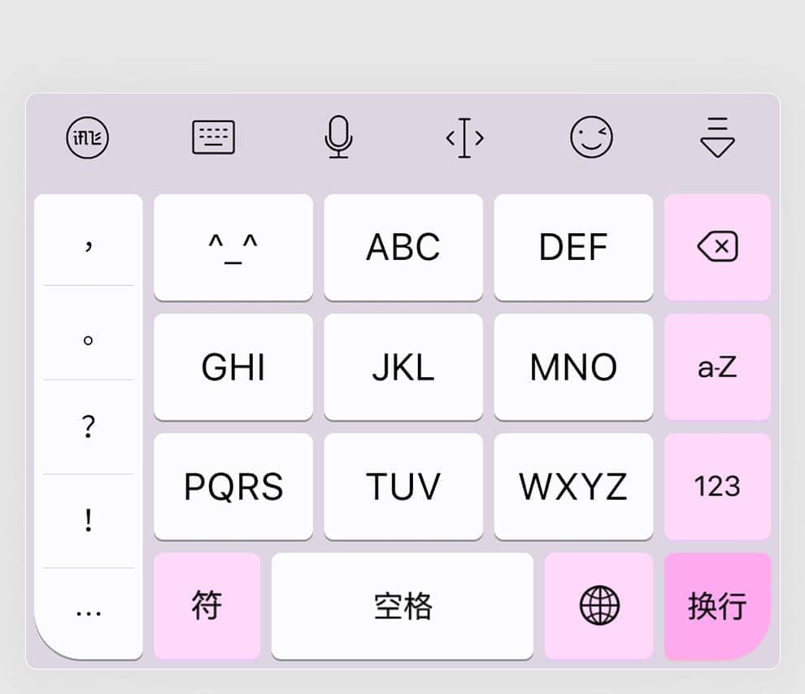Open the iFlytek logo menu
The width and height of the screenshot is (805, 694).
click(x=87, y=137)
